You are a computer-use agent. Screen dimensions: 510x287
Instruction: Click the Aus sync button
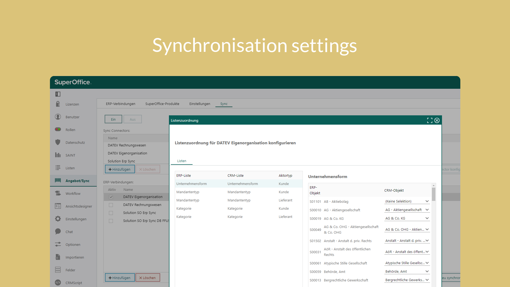point(133,119)
